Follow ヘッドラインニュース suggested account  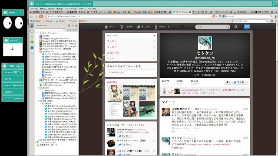pyautogui.click(x=124, y=144)
